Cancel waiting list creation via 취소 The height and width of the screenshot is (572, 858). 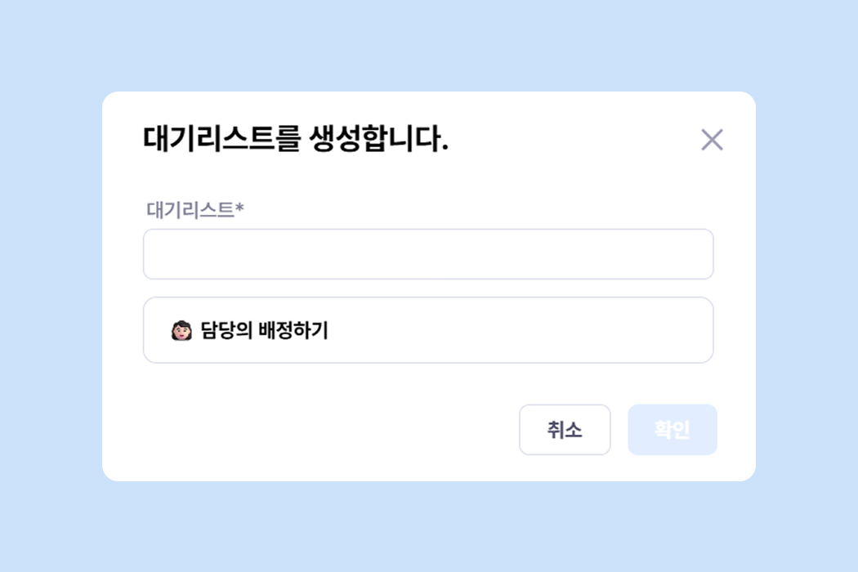pos(565,430)
